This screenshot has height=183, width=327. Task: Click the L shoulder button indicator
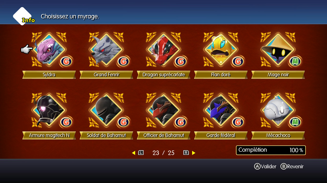(x=141, y=153)
